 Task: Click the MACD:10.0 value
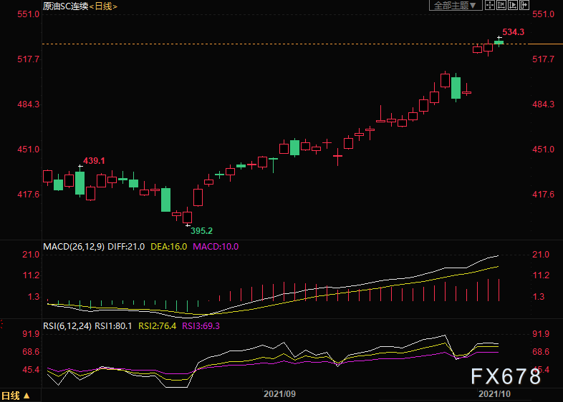[216, 247]
